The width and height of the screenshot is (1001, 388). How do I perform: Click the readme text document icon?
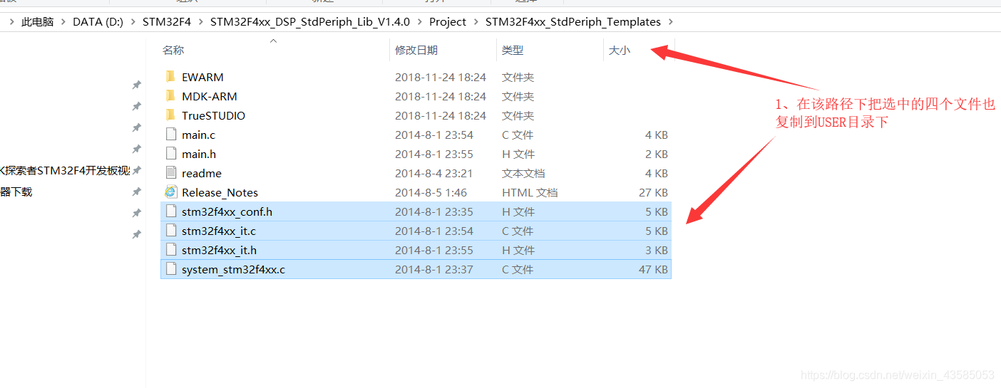tap(170, 173)
